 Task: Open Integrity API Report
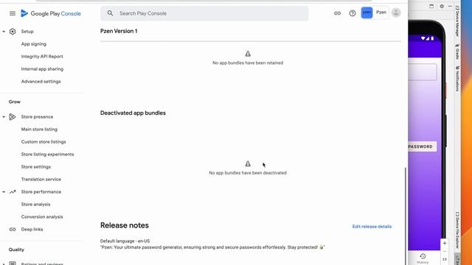(42, 57)
